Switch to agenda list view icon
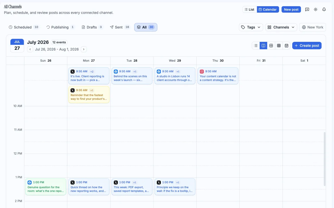This screenshot has width=334, height=208. [256, 45]
